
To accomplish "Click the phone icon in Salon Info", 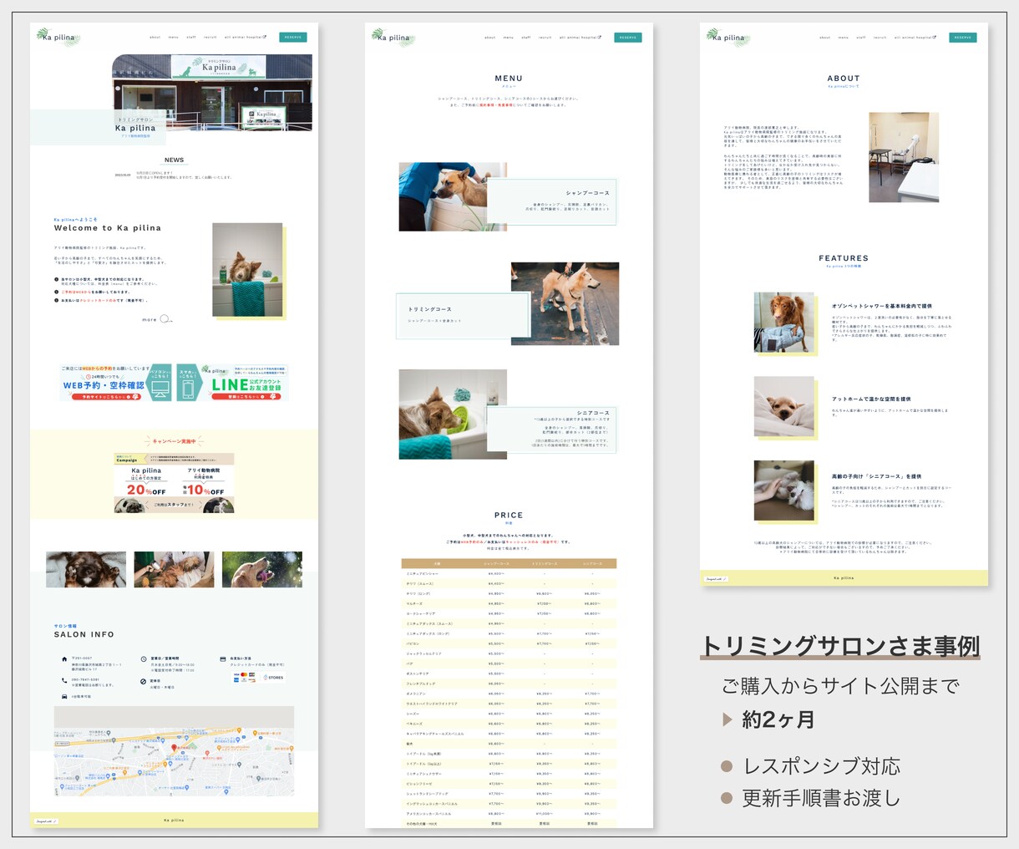I will [64, 679].
